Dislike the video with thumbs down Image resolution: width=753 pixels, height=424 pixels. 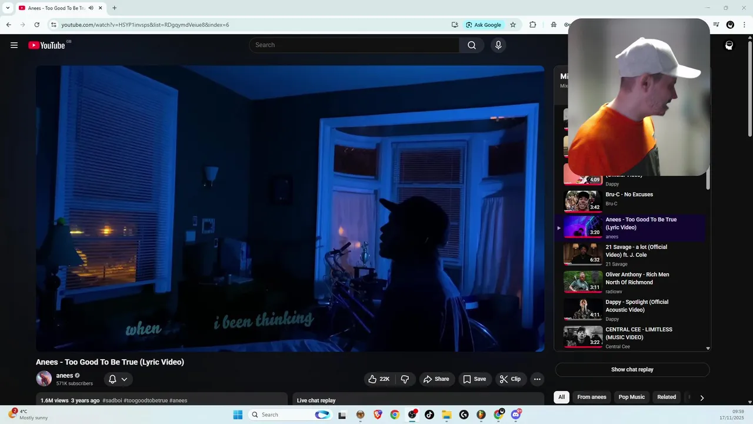tap(405, 379)
